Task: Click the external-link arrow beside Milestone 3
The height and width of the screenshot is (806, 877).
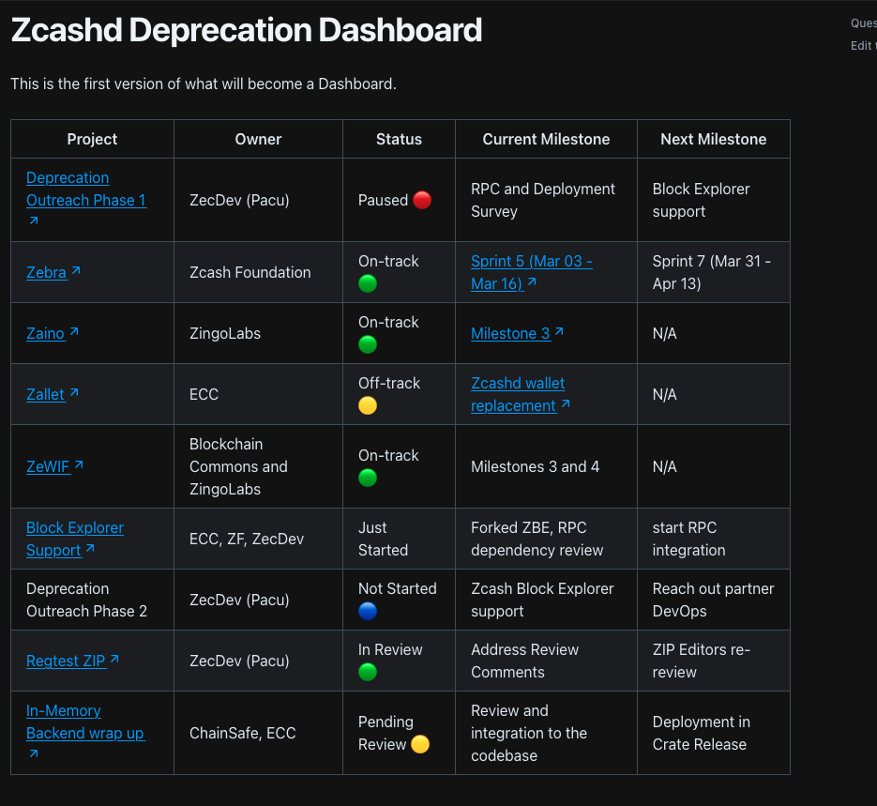Action: [x=559, y=331]
